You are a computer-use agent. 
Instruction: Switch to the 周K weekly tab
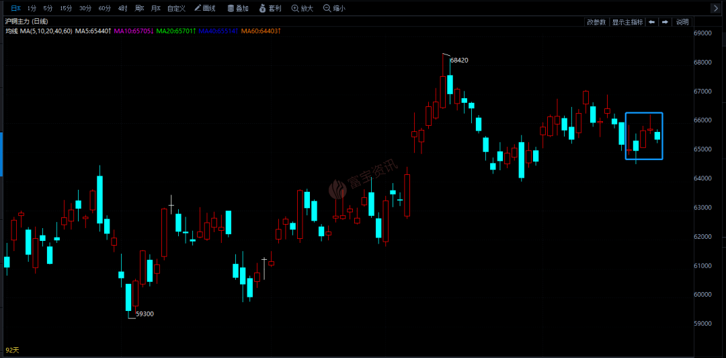pos(139,8)
